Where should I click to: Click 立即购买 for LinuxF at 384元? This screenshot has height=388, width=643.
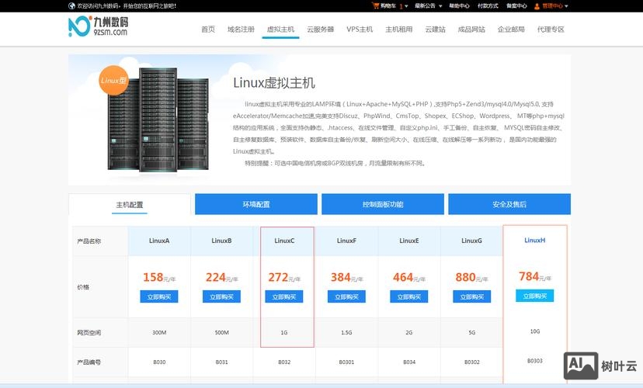(x=346, y=296)
